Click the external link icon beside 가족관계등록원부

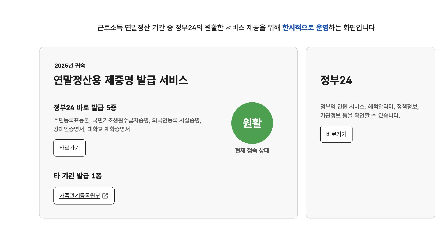coord(105,196)
